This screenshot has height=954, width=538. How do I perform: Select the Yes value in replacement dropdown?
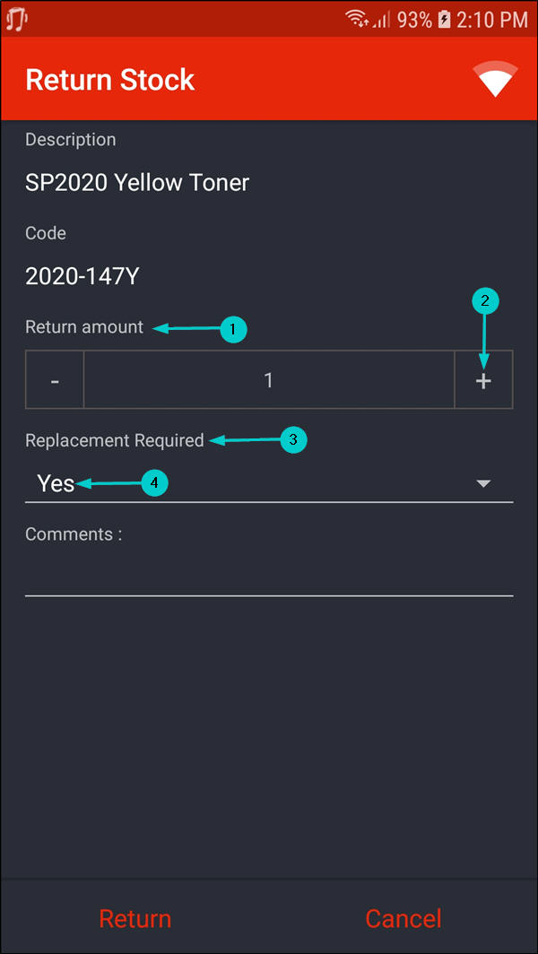[x=56, y=483]
